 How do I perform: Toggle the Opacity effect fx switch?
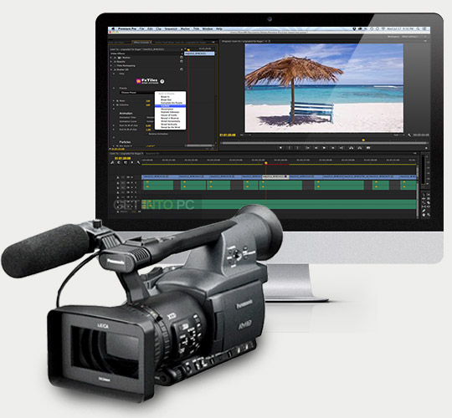click(115, 62)
